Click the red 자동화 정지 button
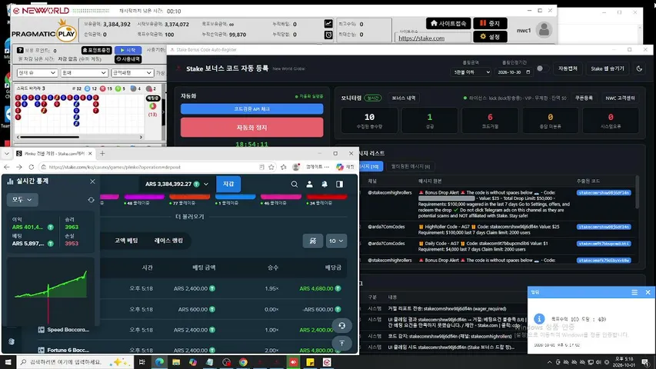This screenshot has height=369, width=656. pos(251,128)
